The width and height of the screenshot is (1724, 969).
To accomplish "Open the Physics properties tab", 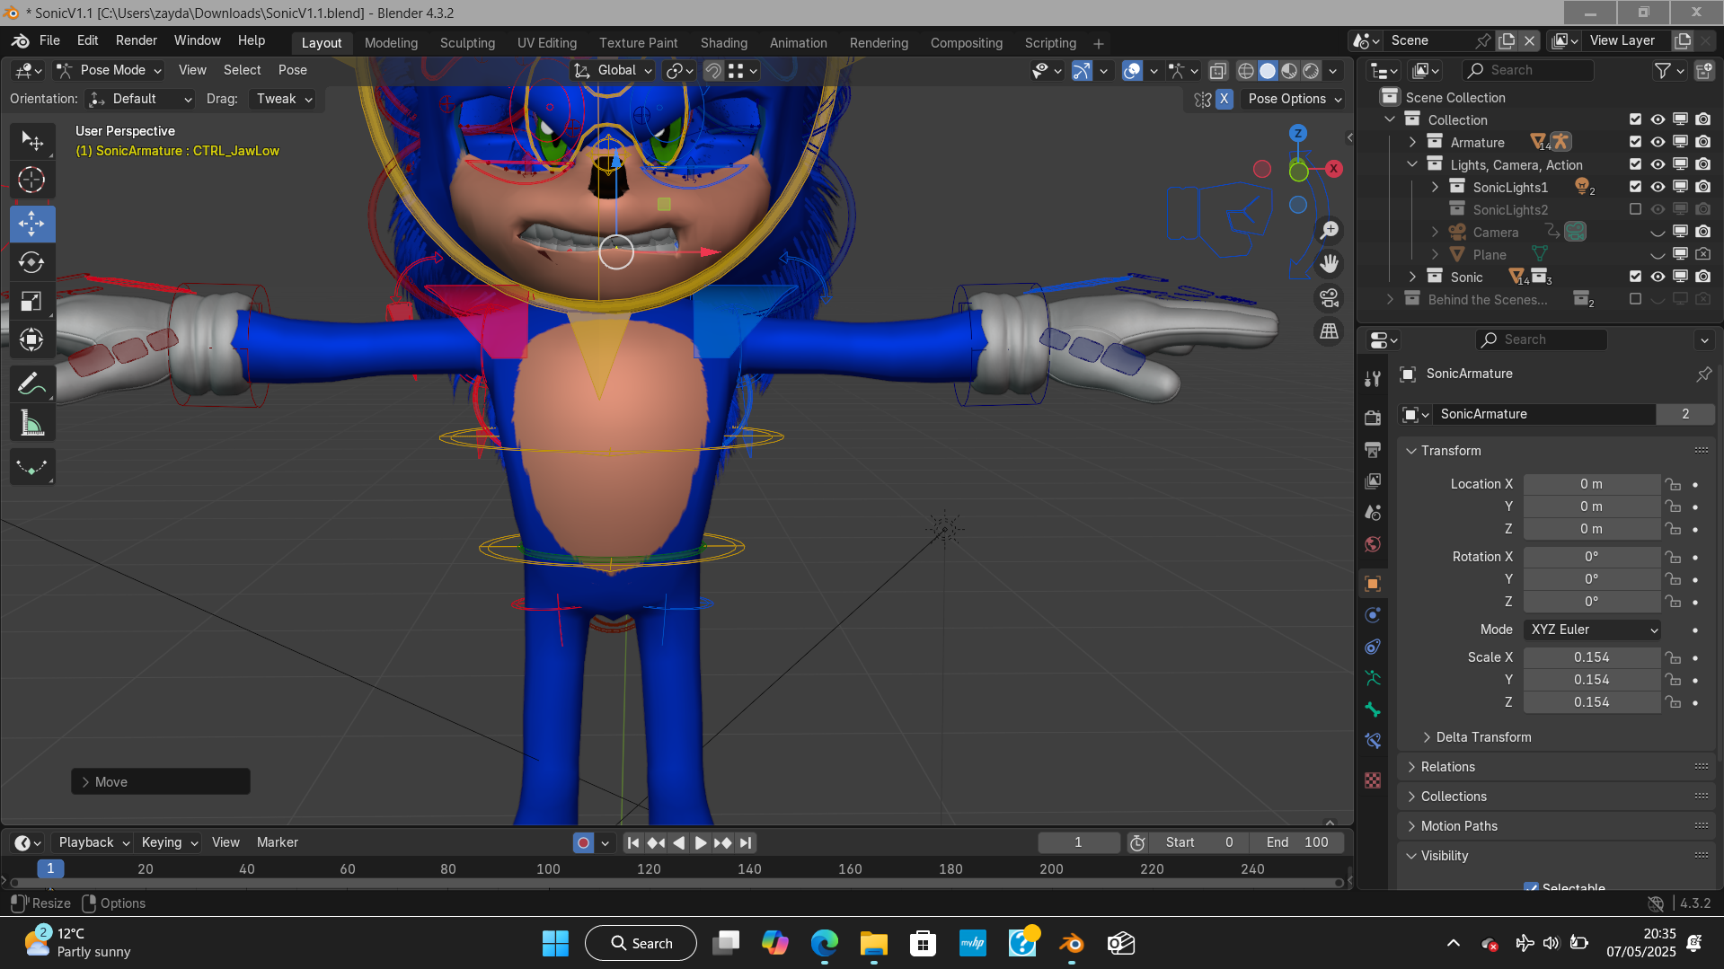I will (x=1373, y=615).
